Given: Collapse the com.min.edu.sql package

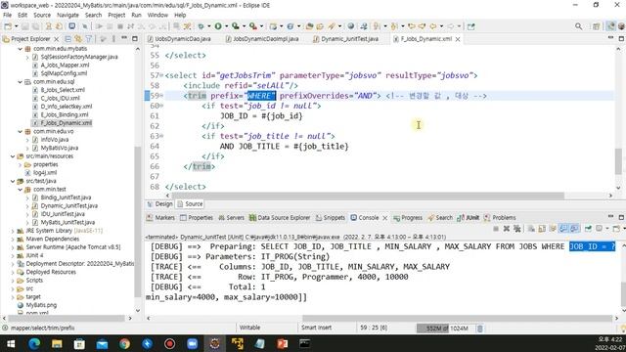Looking at the screenshot, I should [x=20, y=82].
